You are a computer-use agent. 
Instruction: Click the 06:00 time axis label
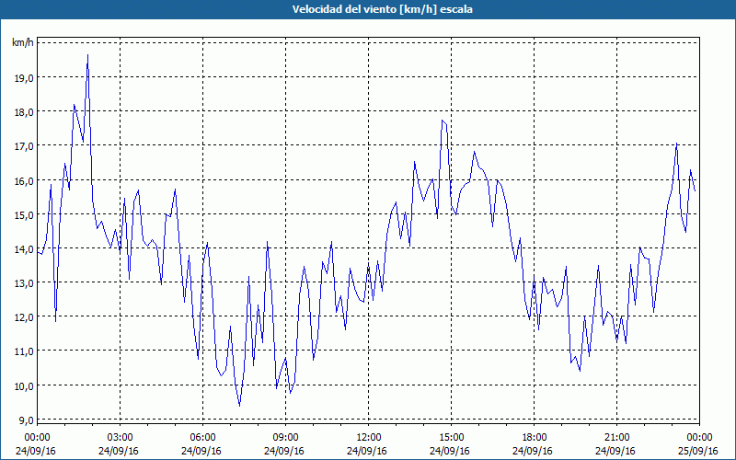[202, 438]
